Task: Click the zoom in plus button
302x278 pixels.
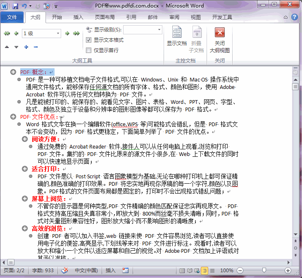Action: pos(288,271)
